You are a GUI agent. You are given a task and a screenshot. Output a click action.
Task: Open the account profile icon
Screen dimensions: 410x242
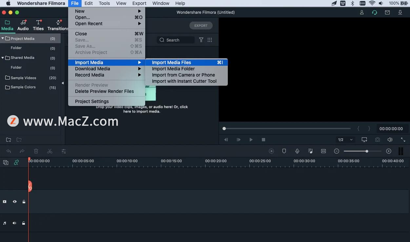pos(362,12)
